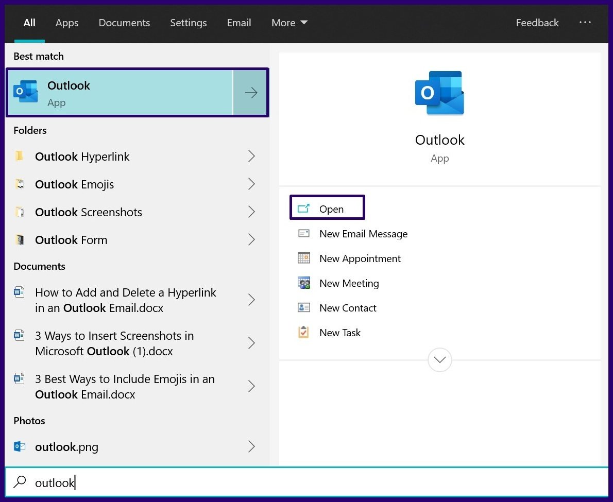Expand Outlook best match arrow
This screenshot has height=502, width=613.
pyautogui.click(x=251, y=93)
